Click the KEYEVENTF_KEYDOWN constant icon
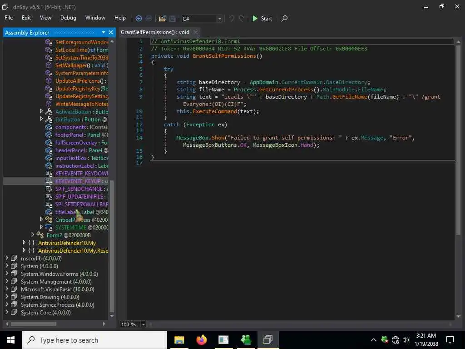Image resolution: width=465 pixels, height=349 pixels. click(x=49, y=173)
